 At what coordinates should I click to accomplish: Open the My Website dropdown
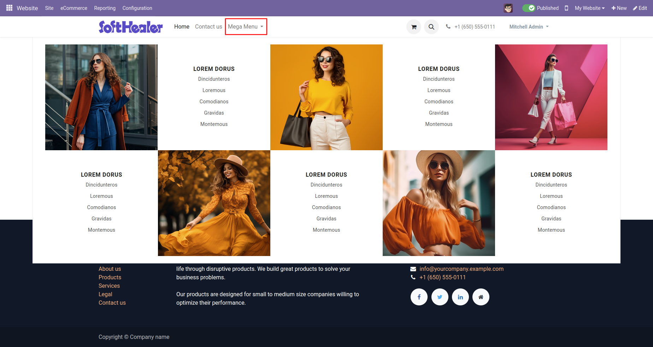point(590,8)
